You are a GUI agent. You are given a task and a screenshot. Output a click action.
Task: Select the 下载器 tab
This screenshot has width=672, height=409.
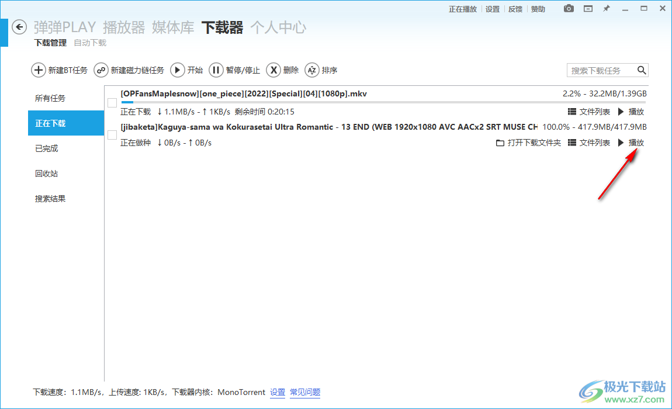222,27
